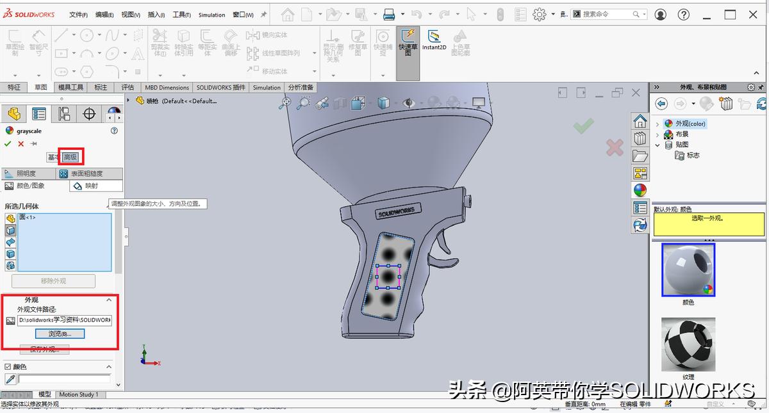Expand the 布景 (Scenes) tree item
This screenshot has height=413, width=769.
point(656,134)
